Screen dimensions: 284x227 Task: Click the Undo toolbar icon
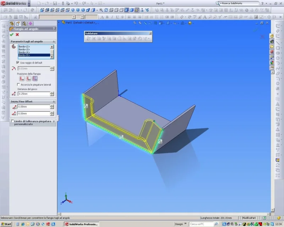pos(76,3)
